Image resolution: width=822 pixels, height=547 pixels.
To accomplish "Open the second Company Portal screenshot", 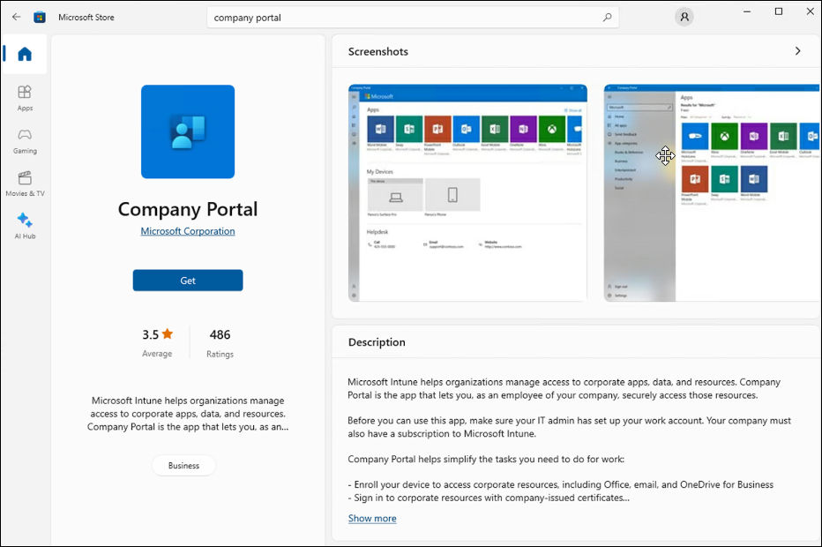I will [x=711, y=191].
